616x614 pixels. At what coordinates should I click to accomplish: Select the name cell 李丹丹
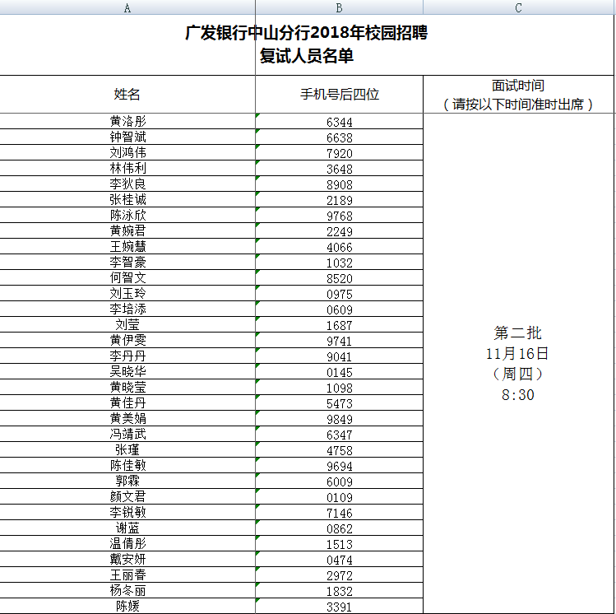pyautogui.click(x=127, y=356)
